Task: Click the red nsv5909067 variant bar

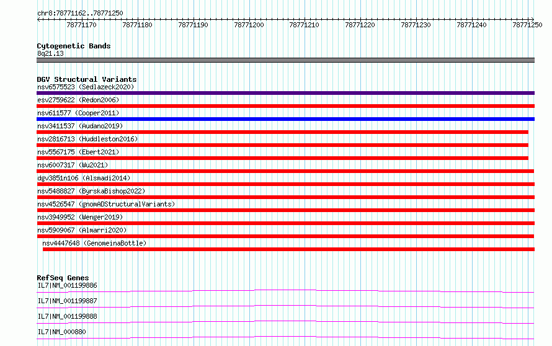Action: coord(285,236)
